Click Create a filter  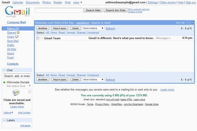(135, 12)
